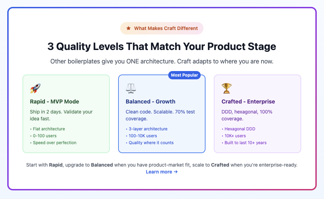Click the trophy icon in Crafted card
The image size is (324, 199).
[x=227, y=89]
